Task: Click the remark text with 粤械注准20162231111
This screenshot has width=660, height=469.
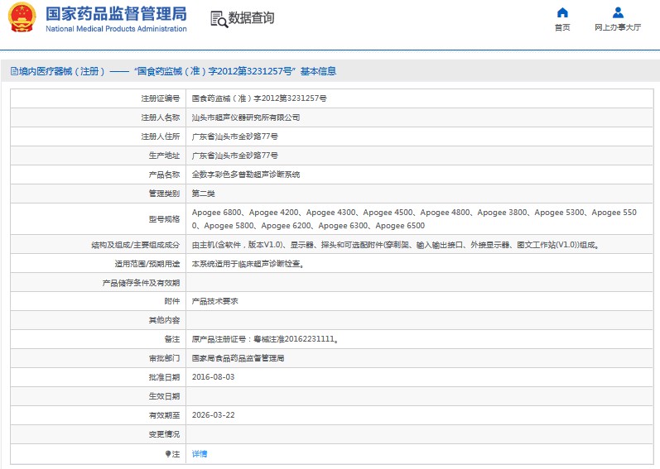Action: coord(264,339)
